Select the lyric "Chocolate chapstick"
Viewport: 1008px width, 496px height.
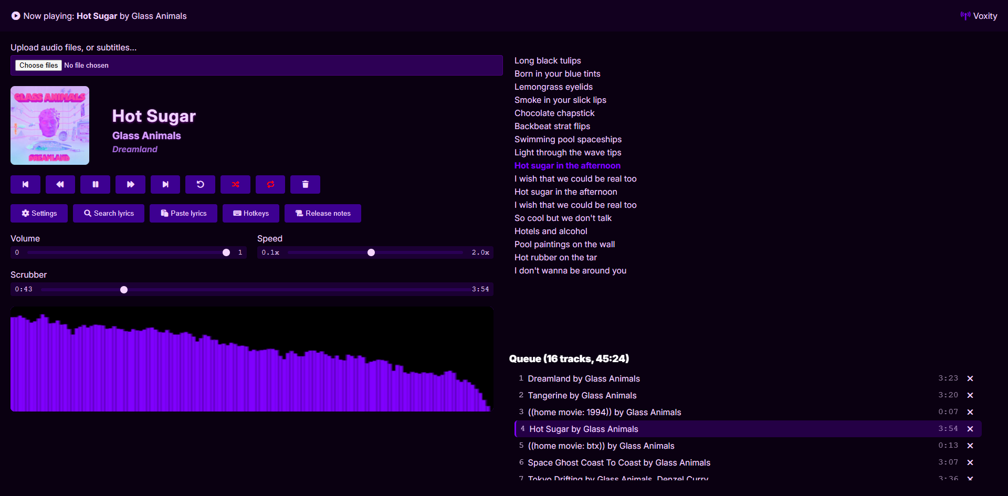tap(554, 113)
